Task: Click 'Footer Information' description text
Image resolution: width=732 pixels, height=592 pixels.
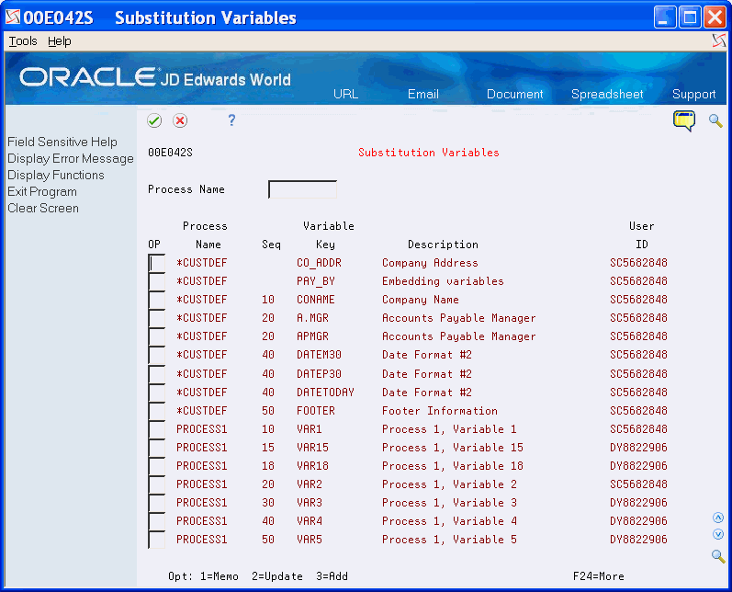Action: point(440,411)
